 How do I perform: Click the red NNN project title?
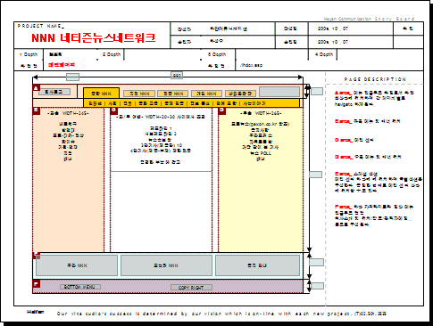94,38
